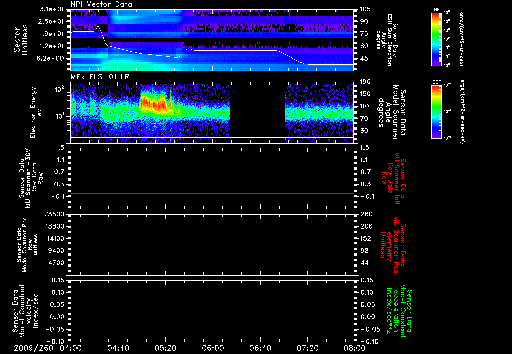This screenshot has width=512, height=354.
Task: Click the "DEF" label above the color bar
Action: click(x=436, y=82)
